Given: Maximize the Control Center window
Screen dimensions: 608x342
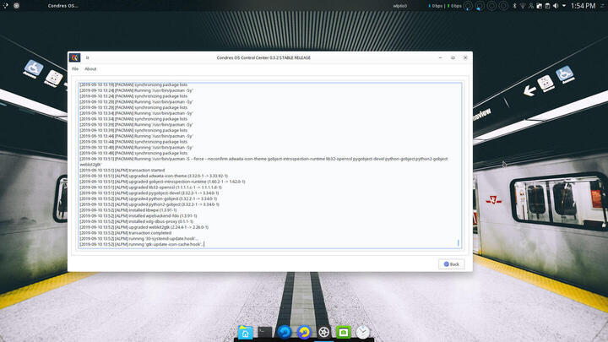Looking at the screenshot, I should coord(453,57).
